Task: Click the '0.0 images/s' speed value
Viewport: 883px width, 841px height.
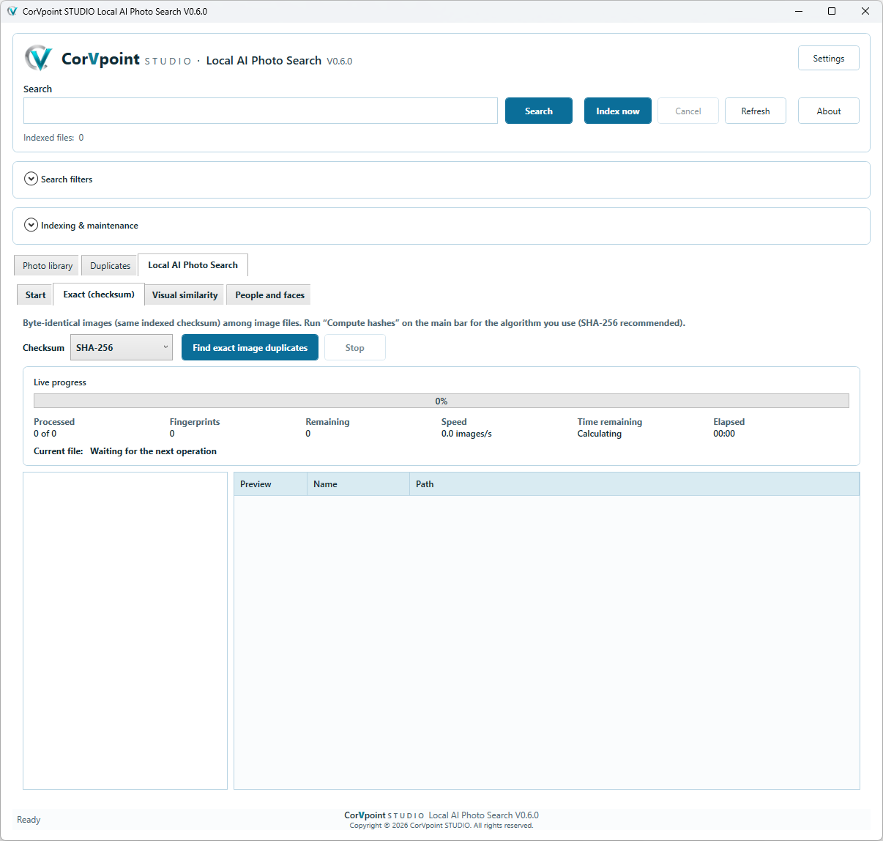Action: [x=466, y=433]
